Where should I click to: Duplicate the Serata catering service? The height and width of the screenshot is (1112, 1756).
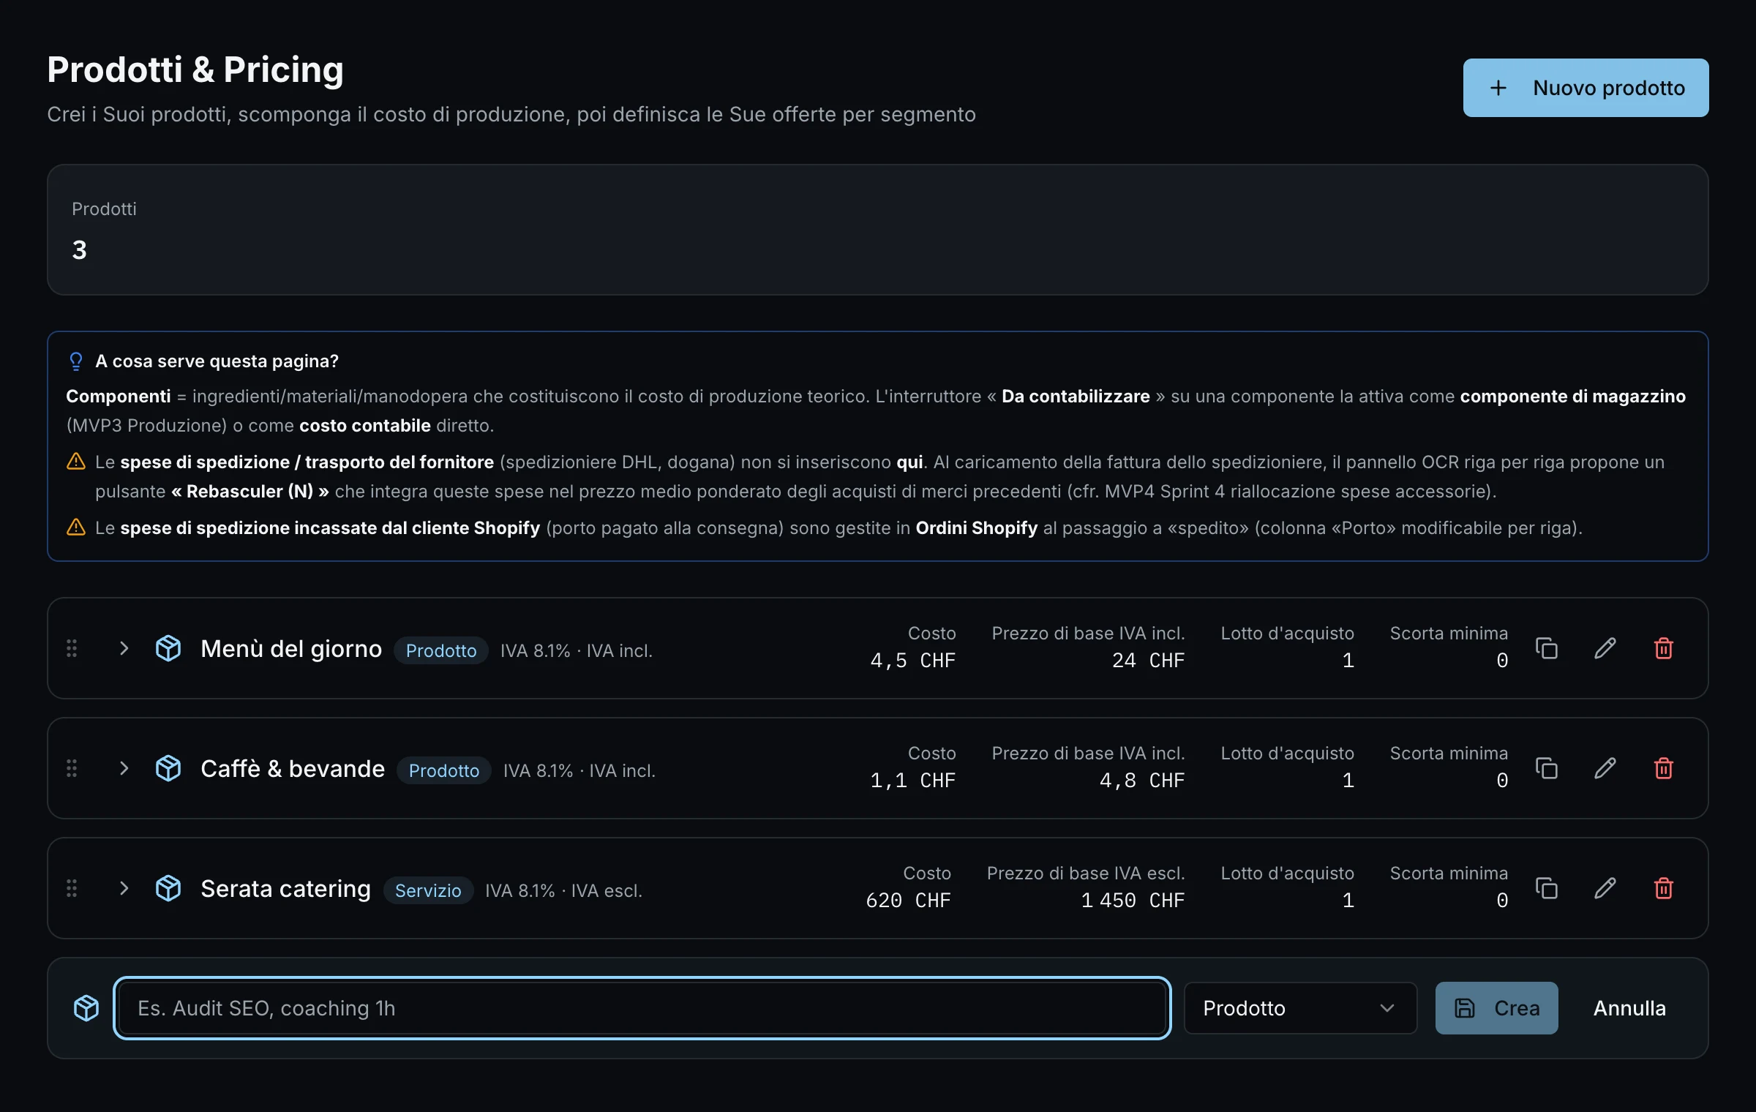click(x=1546, y=888)
